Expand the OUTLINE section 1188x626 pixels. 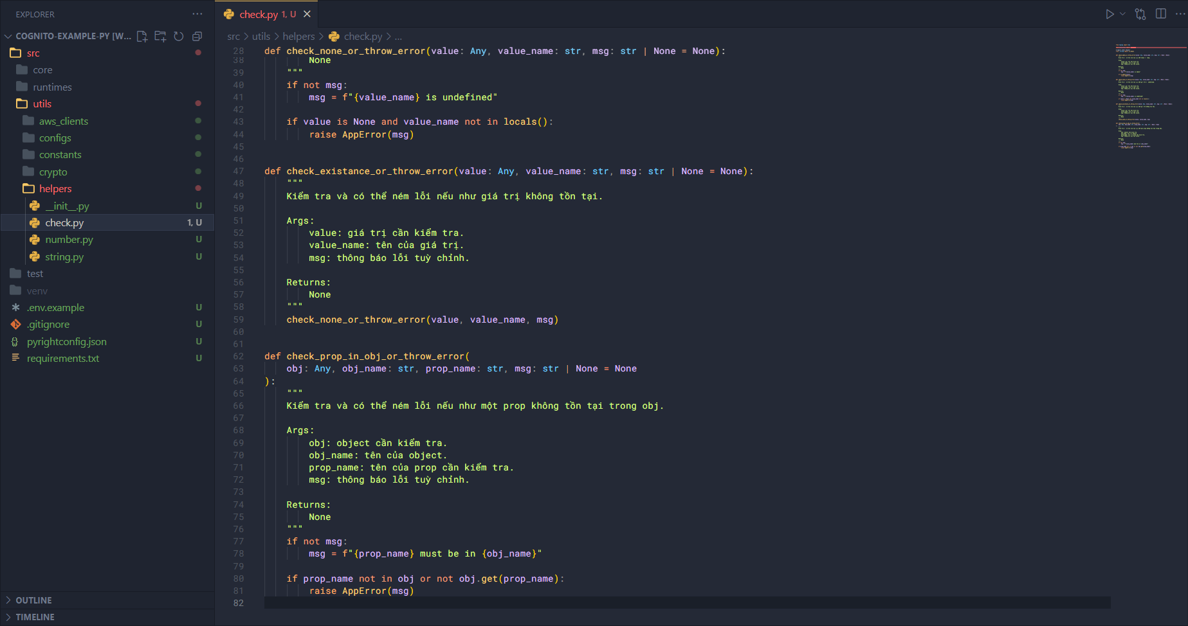33,600
